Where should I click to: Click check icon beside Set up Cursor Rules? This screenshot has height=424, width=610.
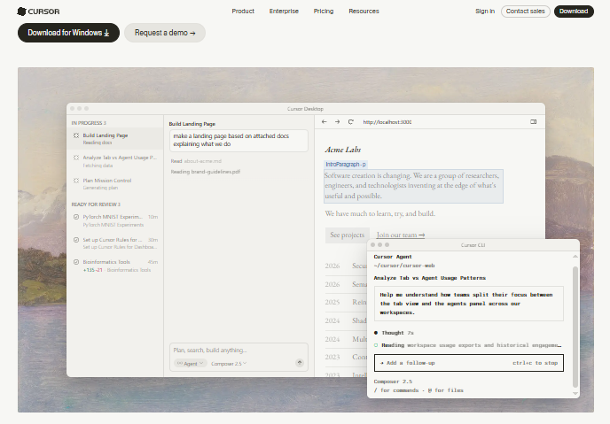tap(76, 240)
